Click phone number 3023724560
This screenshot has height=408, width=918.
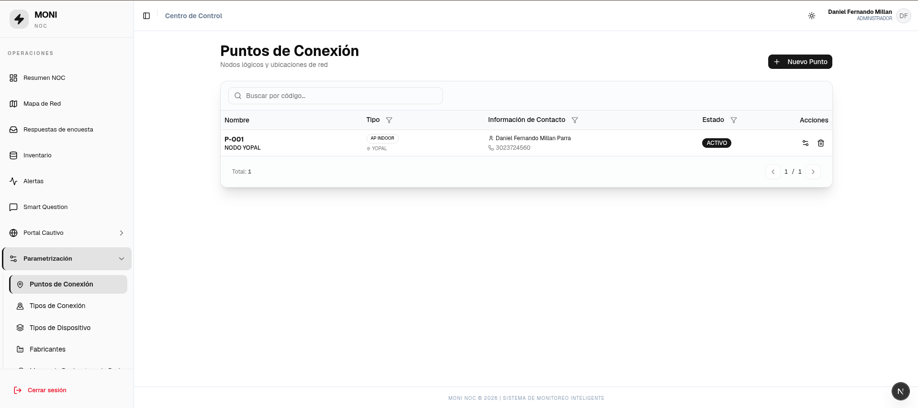(x=513, y=148)
